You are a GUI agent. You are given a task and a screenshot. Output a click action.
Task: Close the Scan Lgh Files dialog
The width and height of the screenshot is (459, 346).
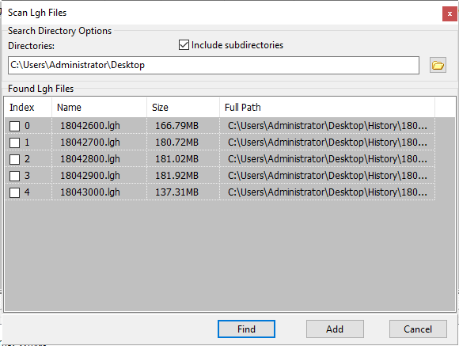click(450, 13)
